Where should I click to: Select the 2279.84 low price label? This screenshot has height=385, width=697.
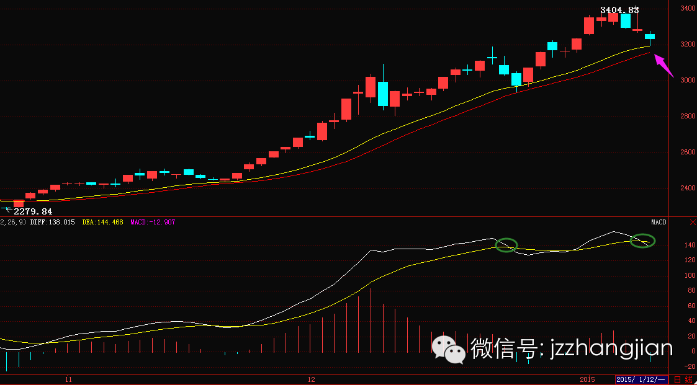pos(33,211)
